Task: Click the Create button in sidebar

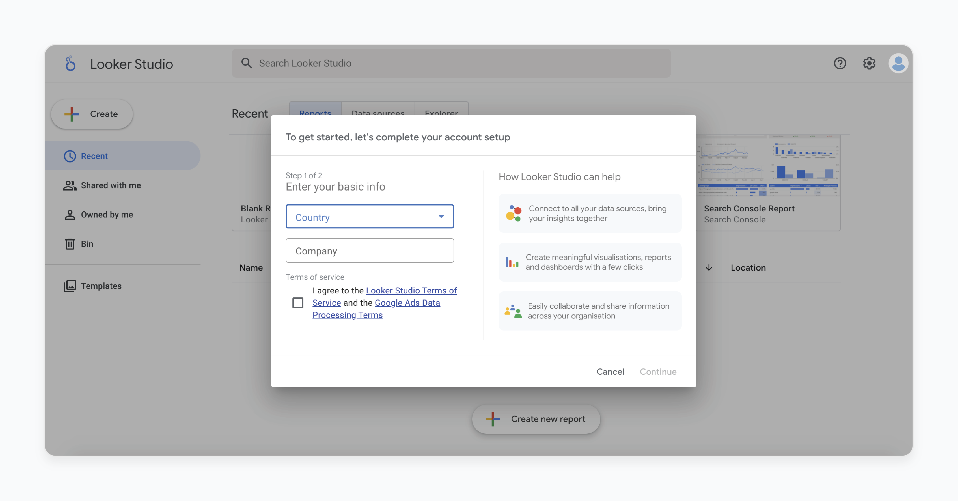Action: coord(92,114)
